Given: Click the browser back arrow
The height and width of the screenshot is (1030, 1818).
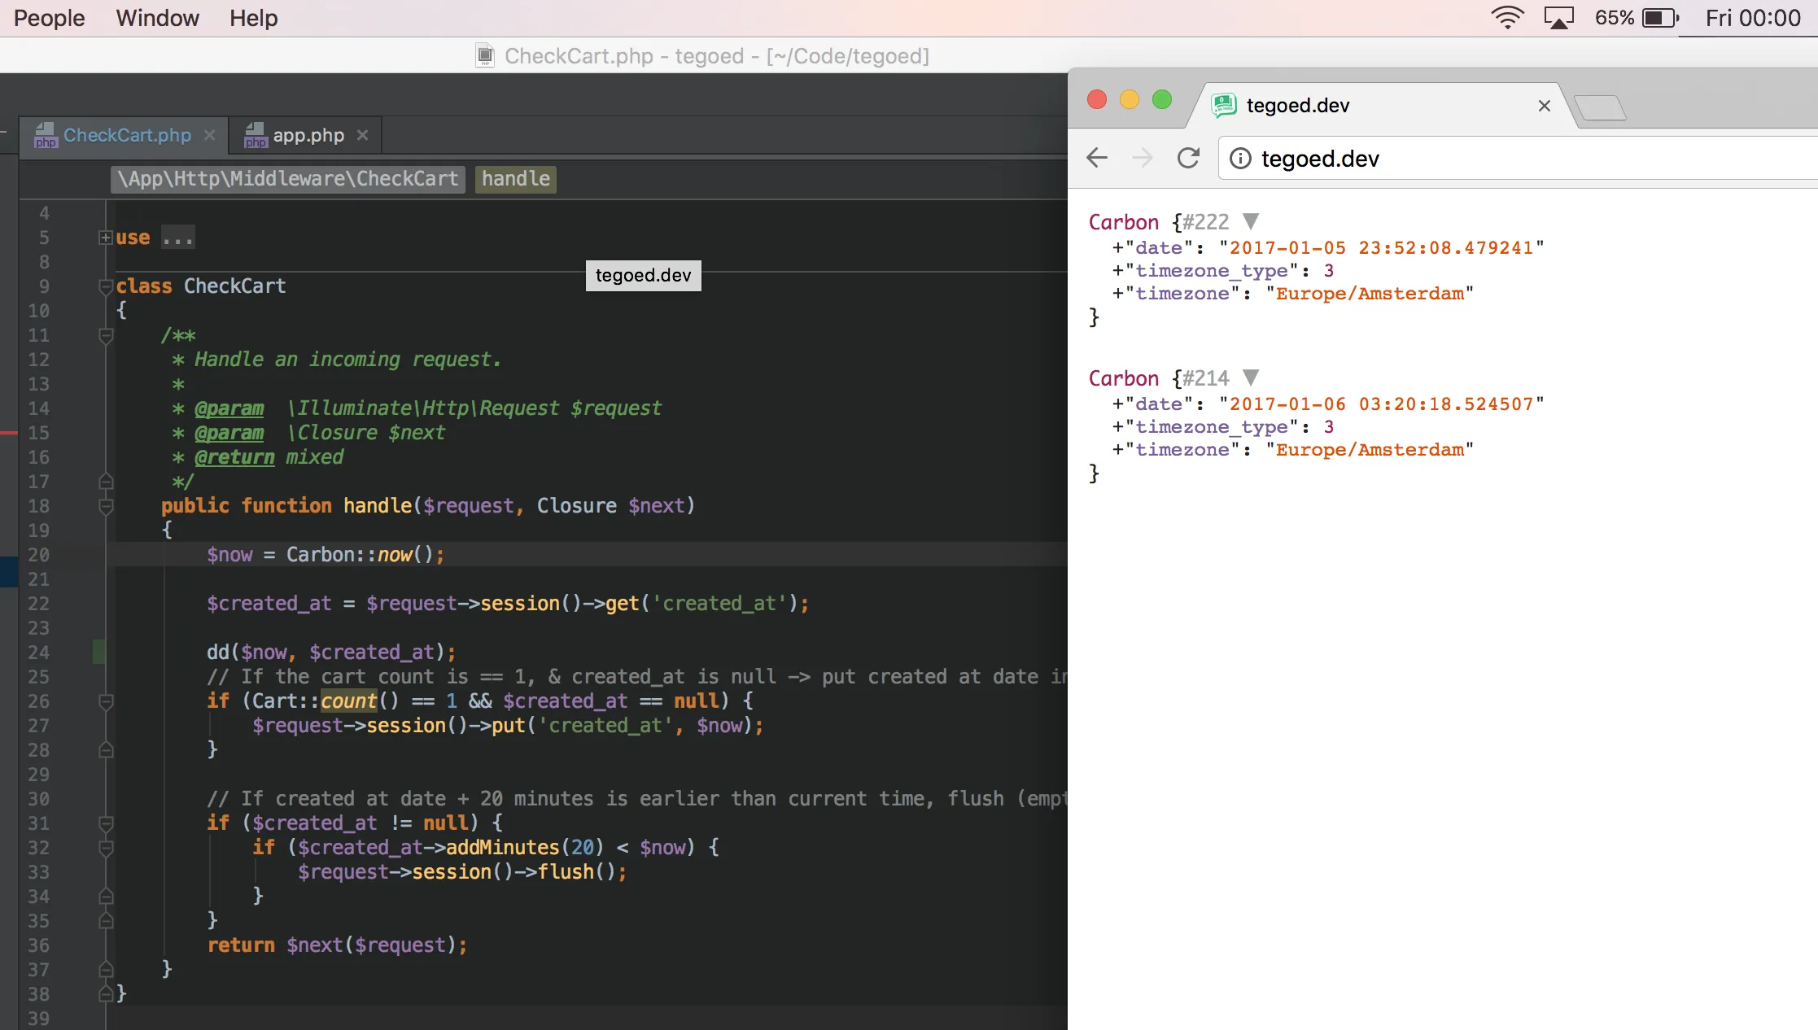Looking at the screenshot, I should 1097,158.
